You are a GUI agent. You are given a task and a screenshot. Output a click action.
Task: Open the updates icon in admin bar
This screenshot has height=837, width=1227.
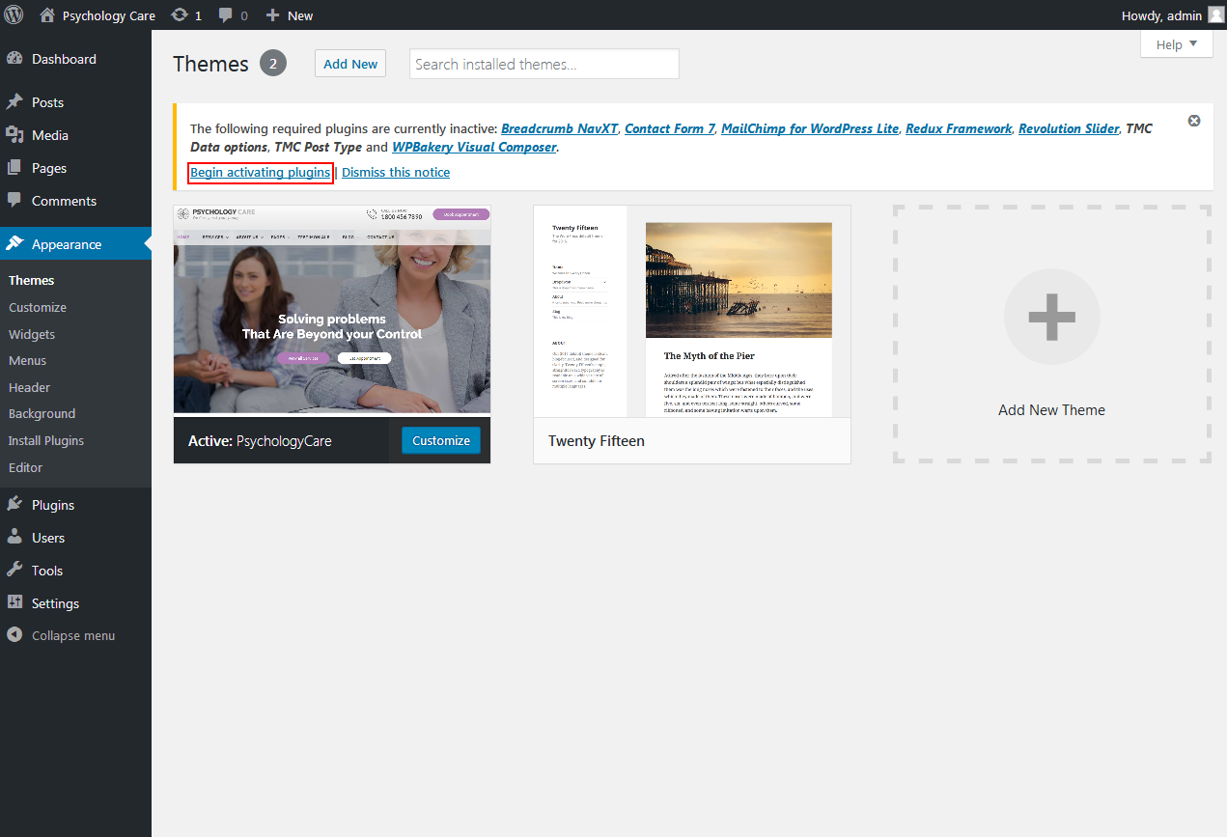click(180, 15)
